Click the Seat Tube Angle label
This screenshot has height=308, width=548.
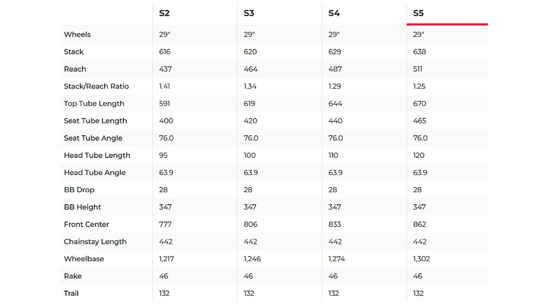[93, 138]
